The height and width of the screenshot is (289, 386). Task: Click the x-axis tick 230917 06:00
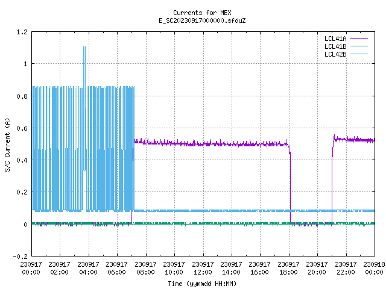click(x=116, y=269)
